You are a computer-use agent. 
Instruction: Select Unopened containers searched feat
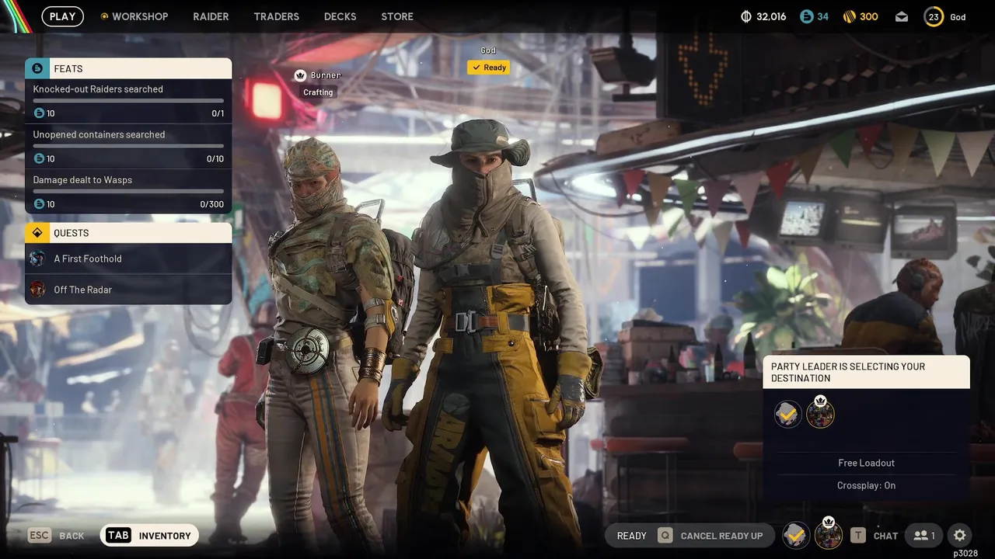(x=128, y=147)
